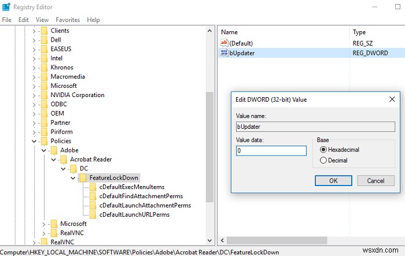Click the Khronos folder icon

(x=45, y=68)
